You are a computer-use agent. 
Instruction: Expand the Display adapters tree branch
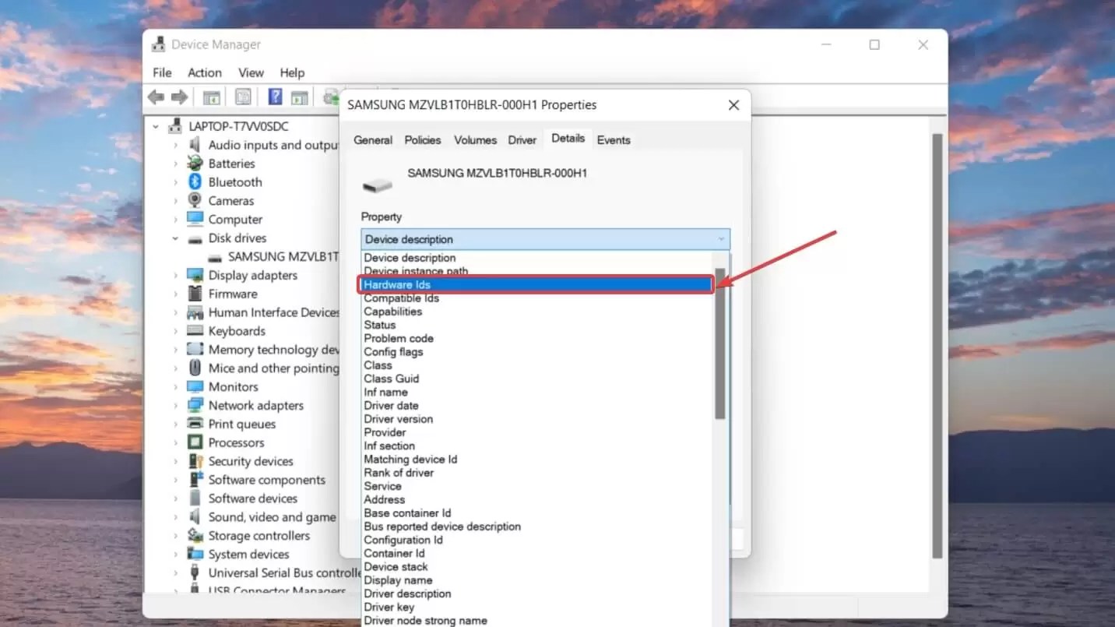pos(177,275)
